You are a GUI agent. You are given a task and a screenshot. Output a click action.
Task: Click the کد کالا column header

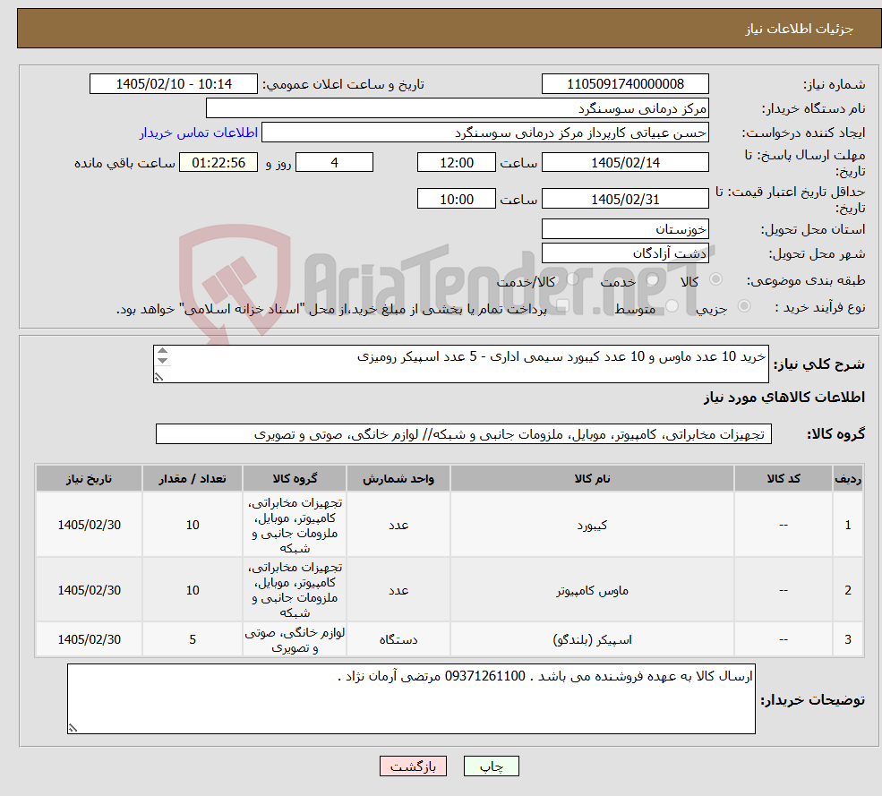tap(784, 478)
